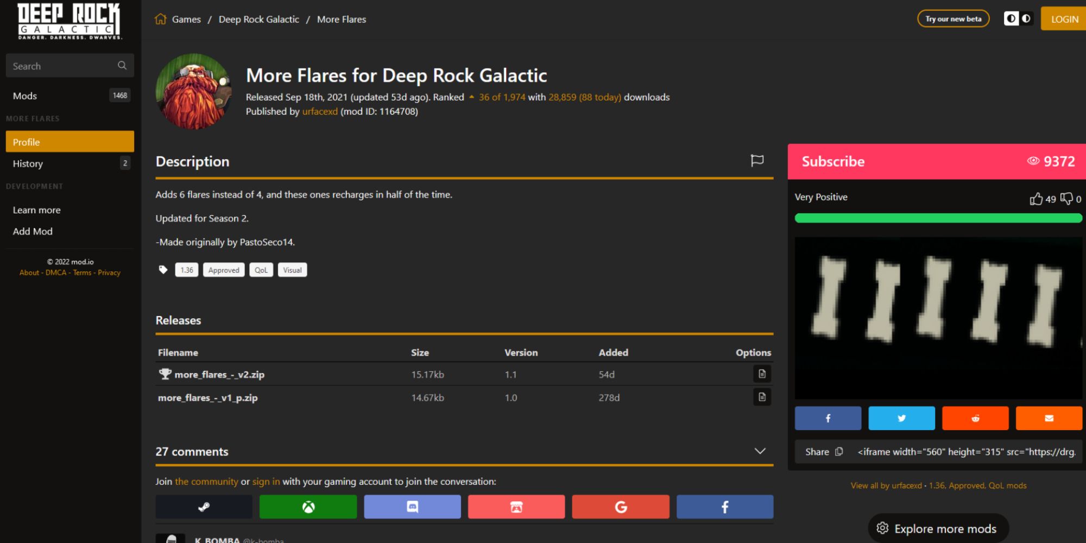Click the thumbs down rating icon
Image resolution: width=1086 pixels, height=543 pixels.
(x=1066, y=199)
